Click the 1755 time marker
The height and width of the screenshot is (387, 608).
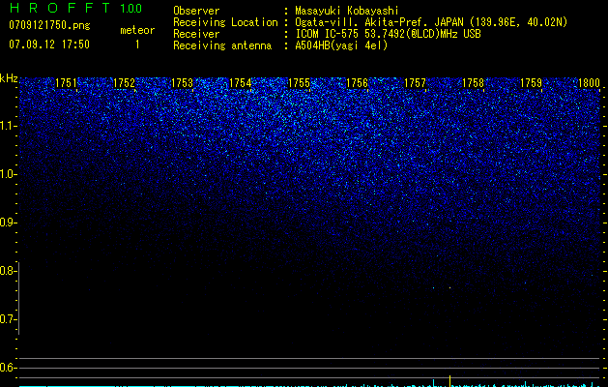(x=299, y=83)
